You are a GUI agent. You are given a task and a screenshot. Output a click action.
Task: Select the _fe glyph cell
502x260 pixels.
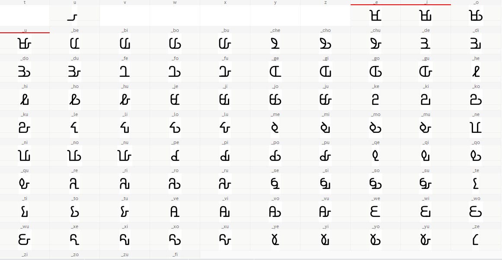click(x=125, y=69)
